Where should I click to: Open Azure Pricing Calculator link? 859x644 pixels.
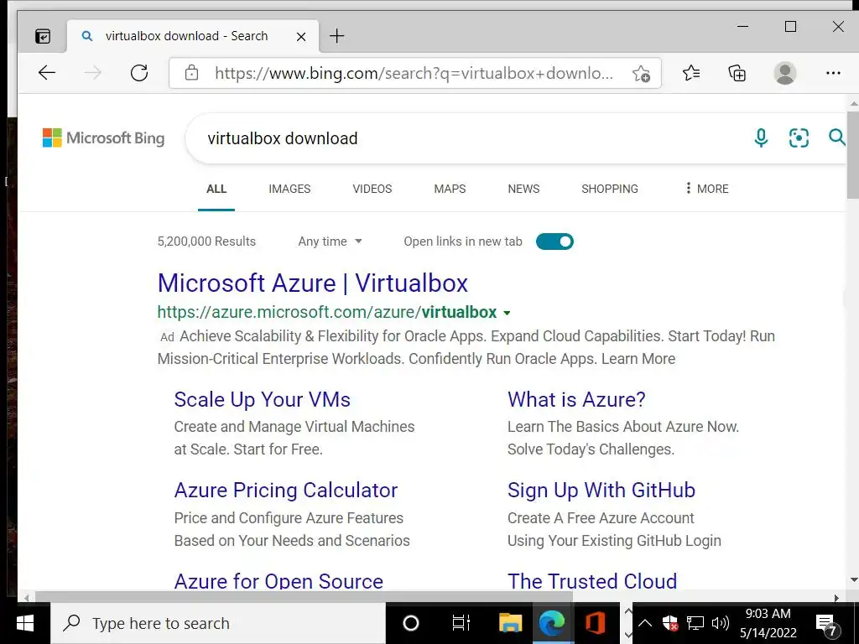coord(285,490)
